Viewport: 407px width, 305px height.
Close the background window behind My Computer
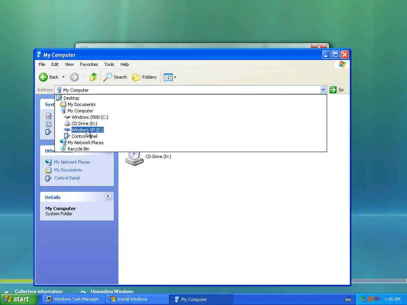click(319, 46)
